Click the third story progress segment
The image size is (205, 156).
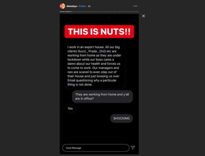pos(73,12)
